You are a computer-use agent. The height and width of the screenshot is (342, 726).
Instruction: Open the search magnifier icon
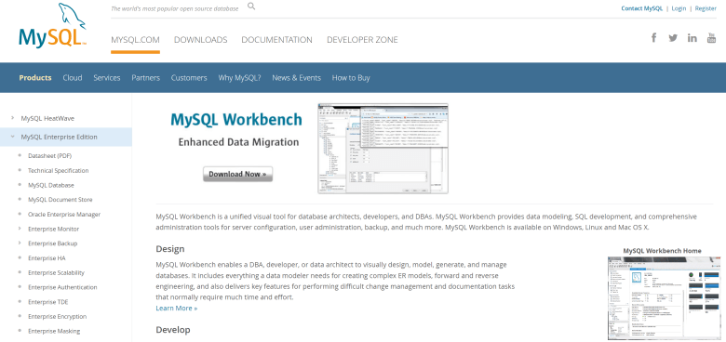251,6
